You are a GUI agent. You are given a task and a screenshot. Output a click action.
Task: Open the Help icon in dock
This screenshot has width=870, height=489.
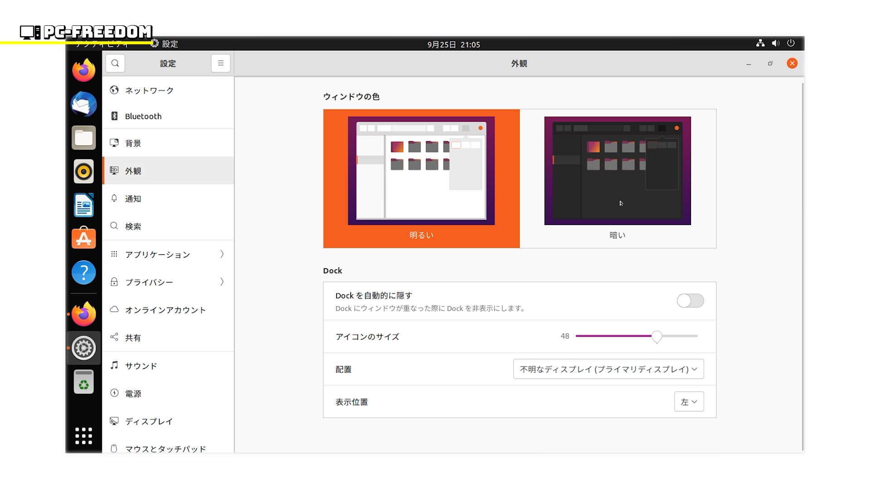point(84,272)
